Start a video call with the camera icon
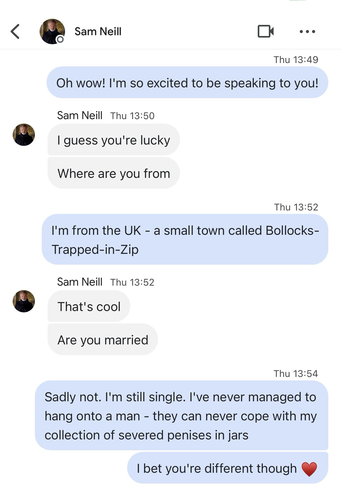 pyautogui.click(x=265, y=31)
